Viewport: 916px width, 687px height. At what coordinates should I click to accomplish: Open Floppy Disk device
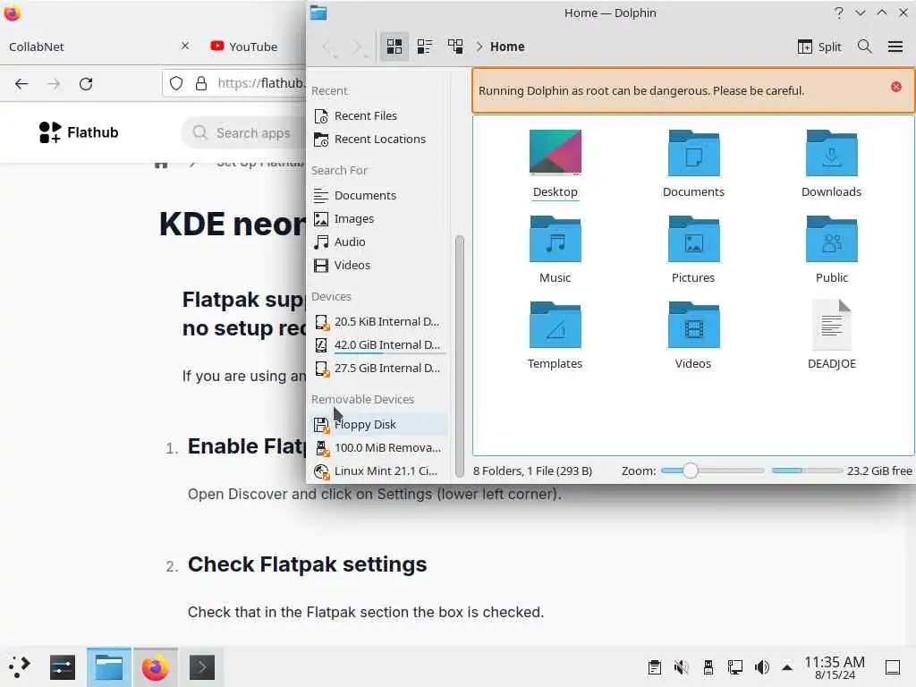click(x=378, y=424)
